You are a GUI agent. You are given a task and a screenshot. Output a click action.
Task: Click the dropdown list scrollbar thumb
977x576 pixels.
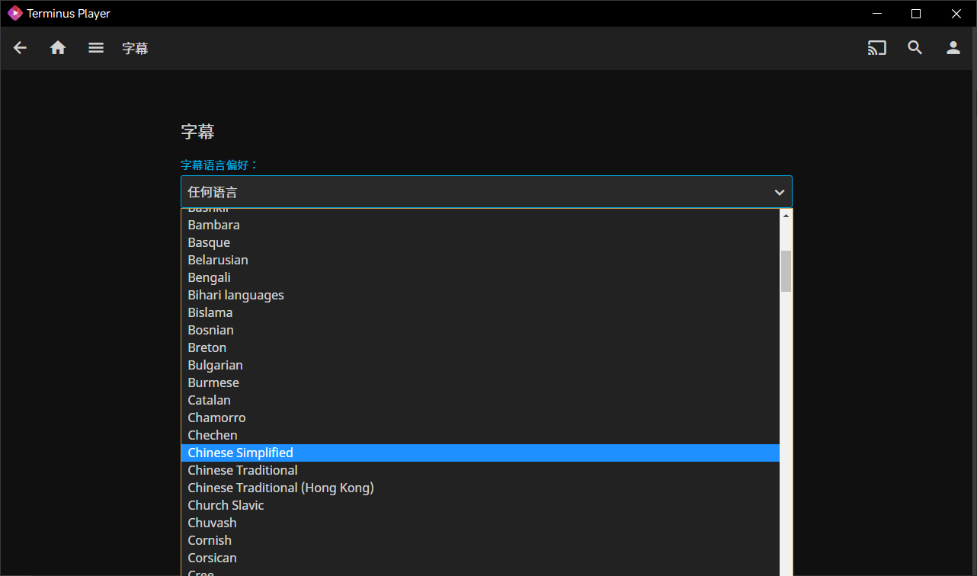[786, 270]
